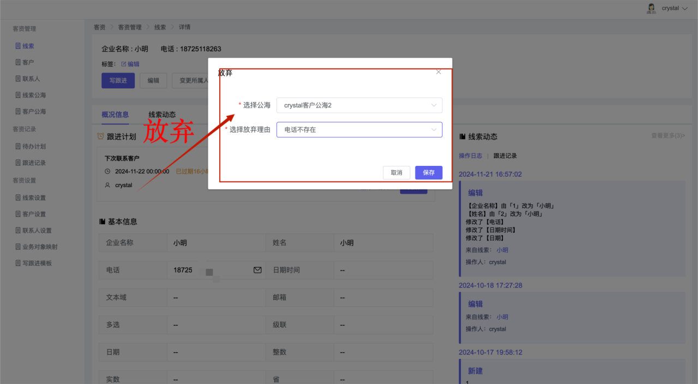This screenshot has height=384, width=698.
Task: Click the 客户 sidebar icon
Action: click(18, 63)
